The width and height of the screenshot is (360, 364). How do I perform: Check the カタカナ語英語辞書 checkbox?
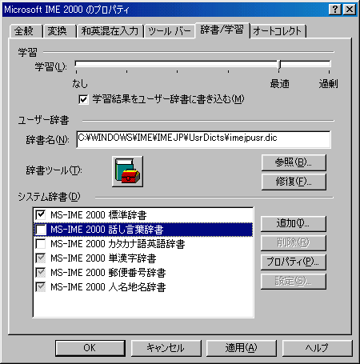(x=41, y=244)
